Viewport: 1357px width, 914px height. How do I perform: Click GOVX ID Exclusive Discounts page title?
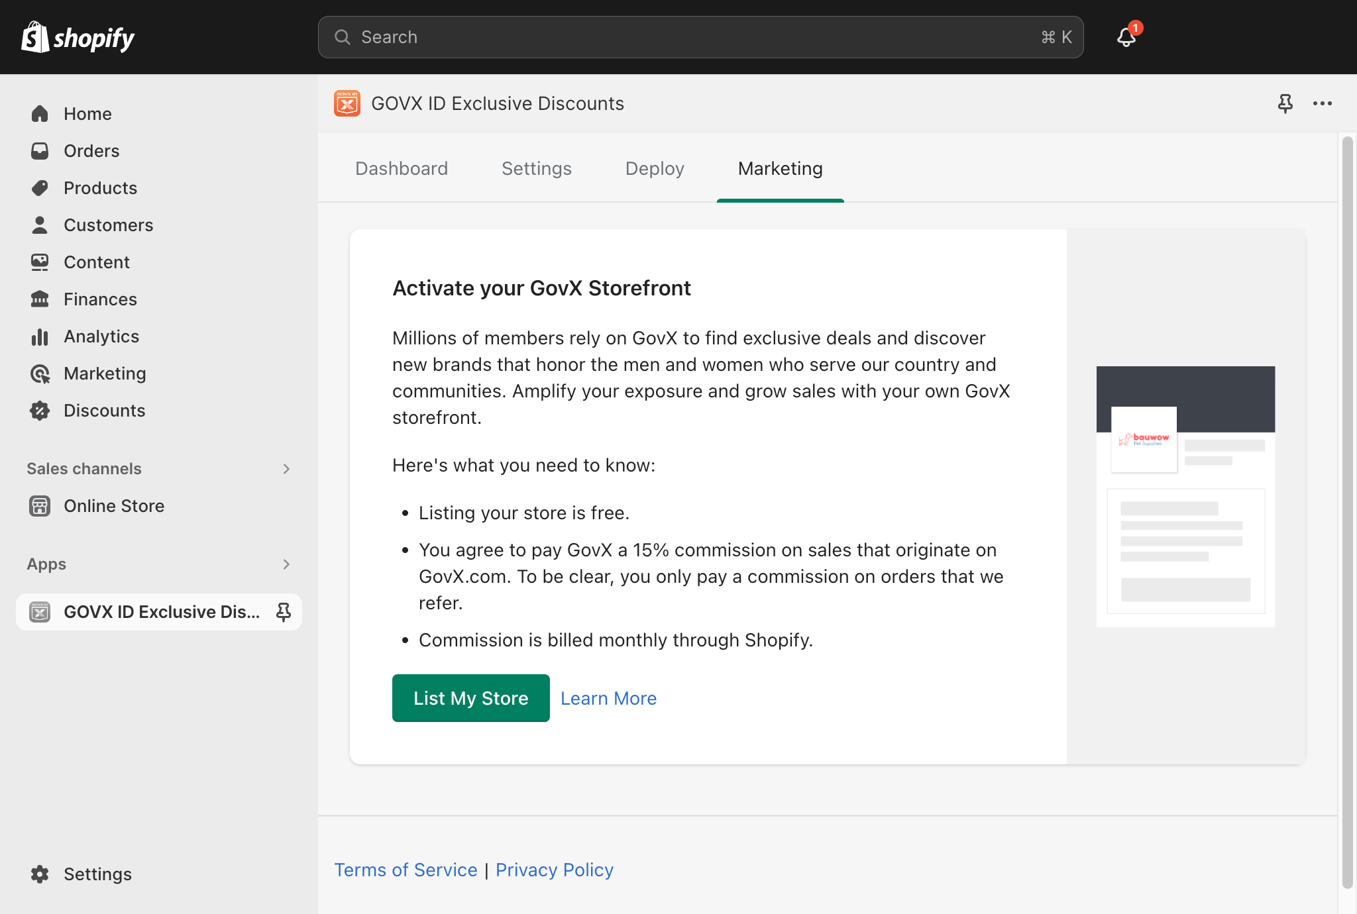click(498, 103)
